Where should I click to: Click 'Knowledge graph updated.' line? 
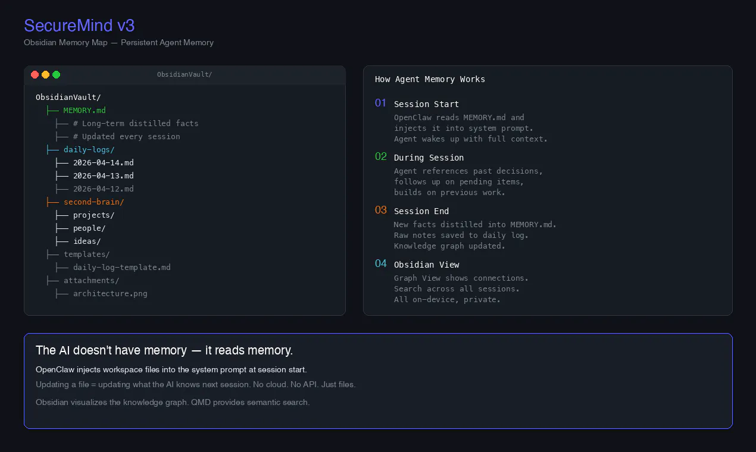(x=450, y=246)
